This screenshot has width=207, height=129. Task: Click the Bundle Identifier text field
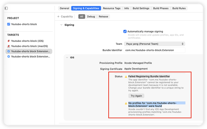[154, 50]
